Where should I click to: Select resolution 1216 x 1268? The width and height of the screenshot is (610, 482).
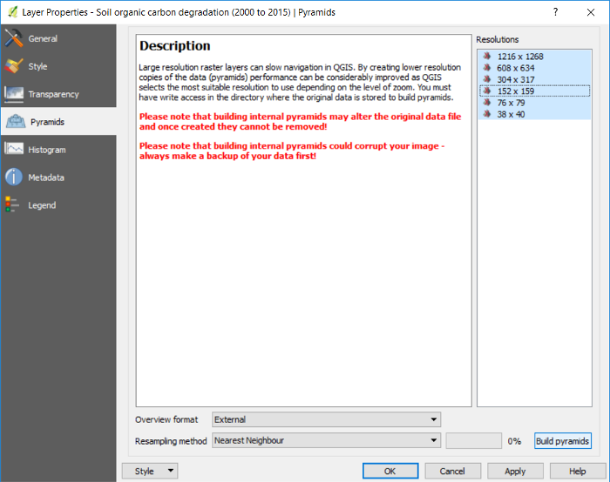534,57
